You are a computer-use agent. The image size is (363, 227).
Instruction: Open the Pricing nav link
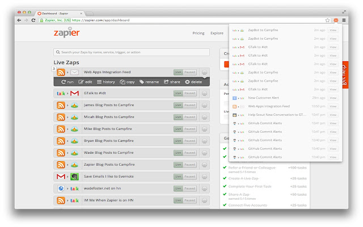[199, 33]
